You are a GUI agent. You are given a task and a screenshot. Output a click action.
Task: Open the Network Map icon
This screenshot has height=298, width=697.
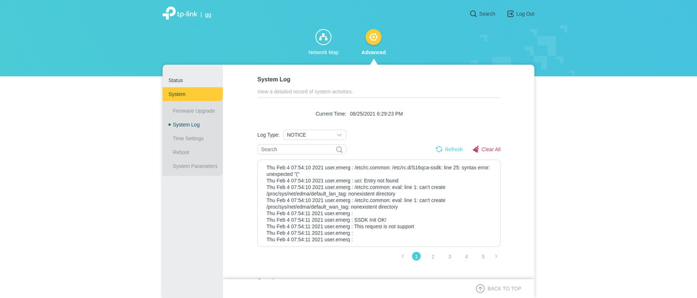[323, 37]
